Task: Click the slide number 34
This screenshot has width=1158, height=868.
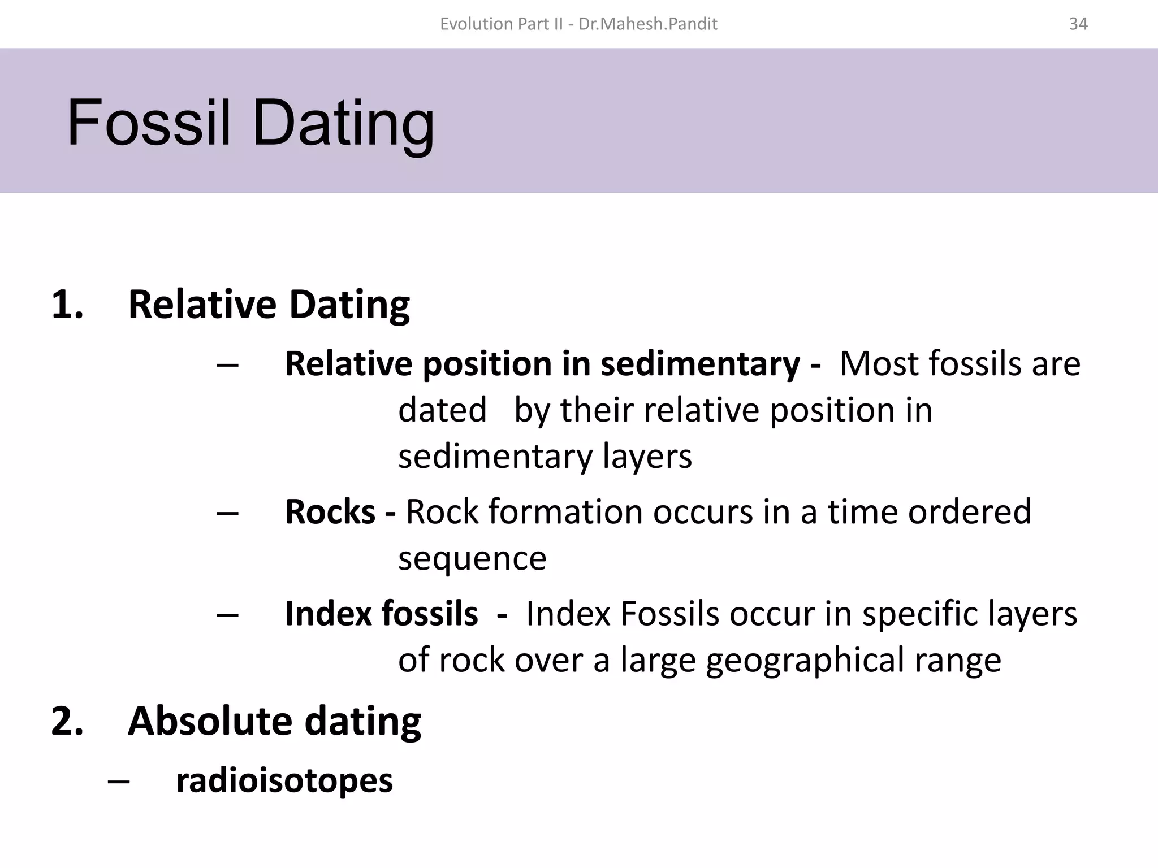Action: click(1078, 24)
